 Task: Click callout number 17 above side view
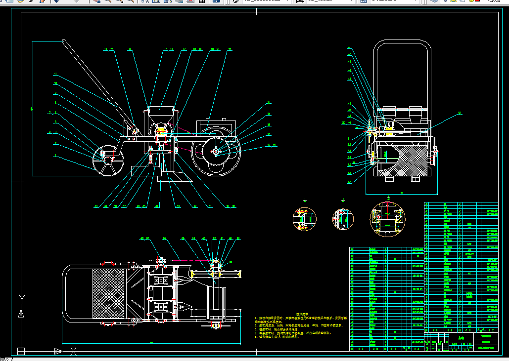click(x=184, y=49)
